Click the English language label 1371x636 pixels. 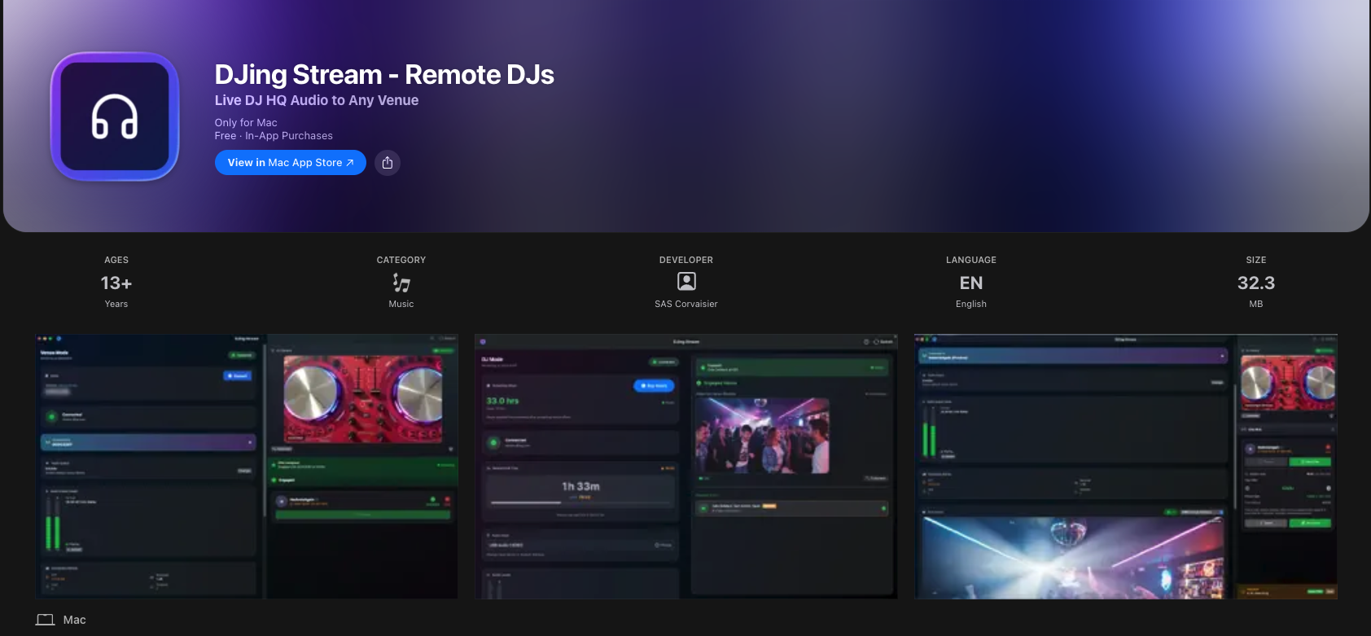coord(970,304)
